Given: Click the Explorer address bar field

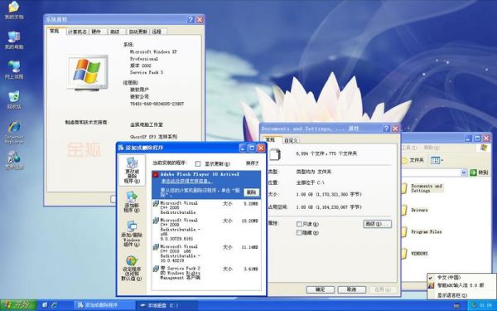Looking at the screenshot, I should coord(431,173).
